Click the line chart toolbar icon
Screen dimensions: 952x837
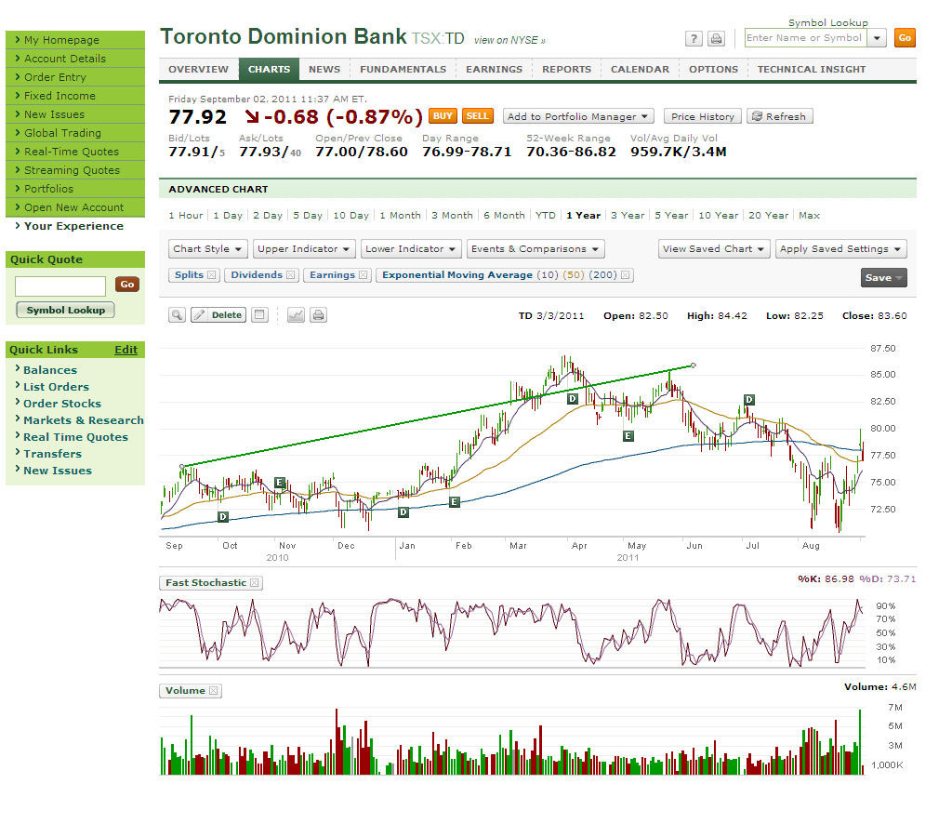pyautogui.click(x=296, y=314)
